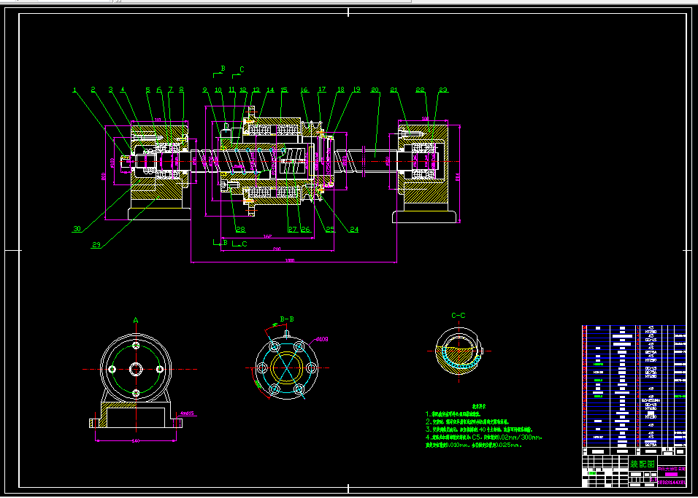This screenshot has width=698, height=498.
Task: Click part number 27 label
Action: tap(293, 230)
